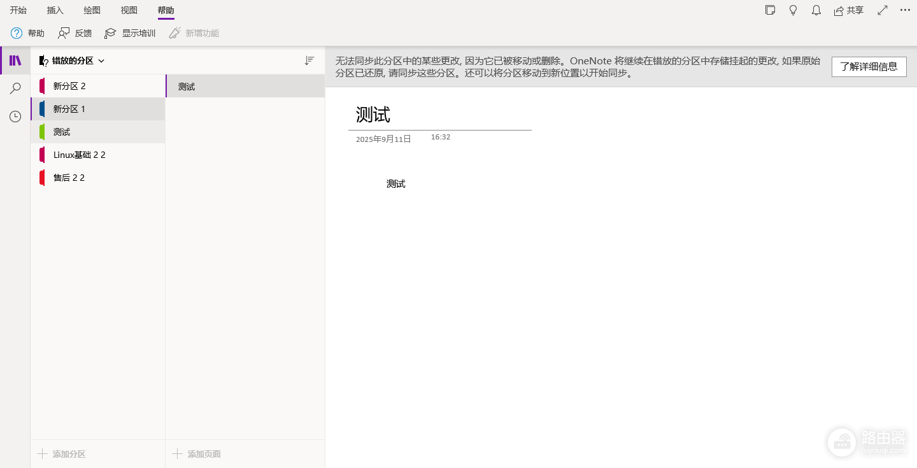Image resolution: width=917 pixels, height=468 pixels.
Task: Open the search icon in sidebar
Action: tap(15, 89)
